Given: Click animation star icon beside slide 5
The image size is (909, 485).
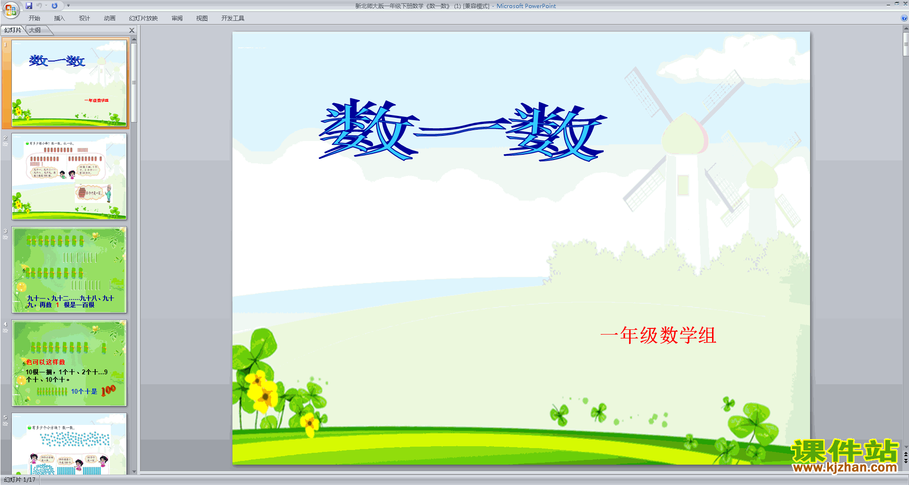Looking at the screenshot, I should pyautogui.click(x=5, y=424).
